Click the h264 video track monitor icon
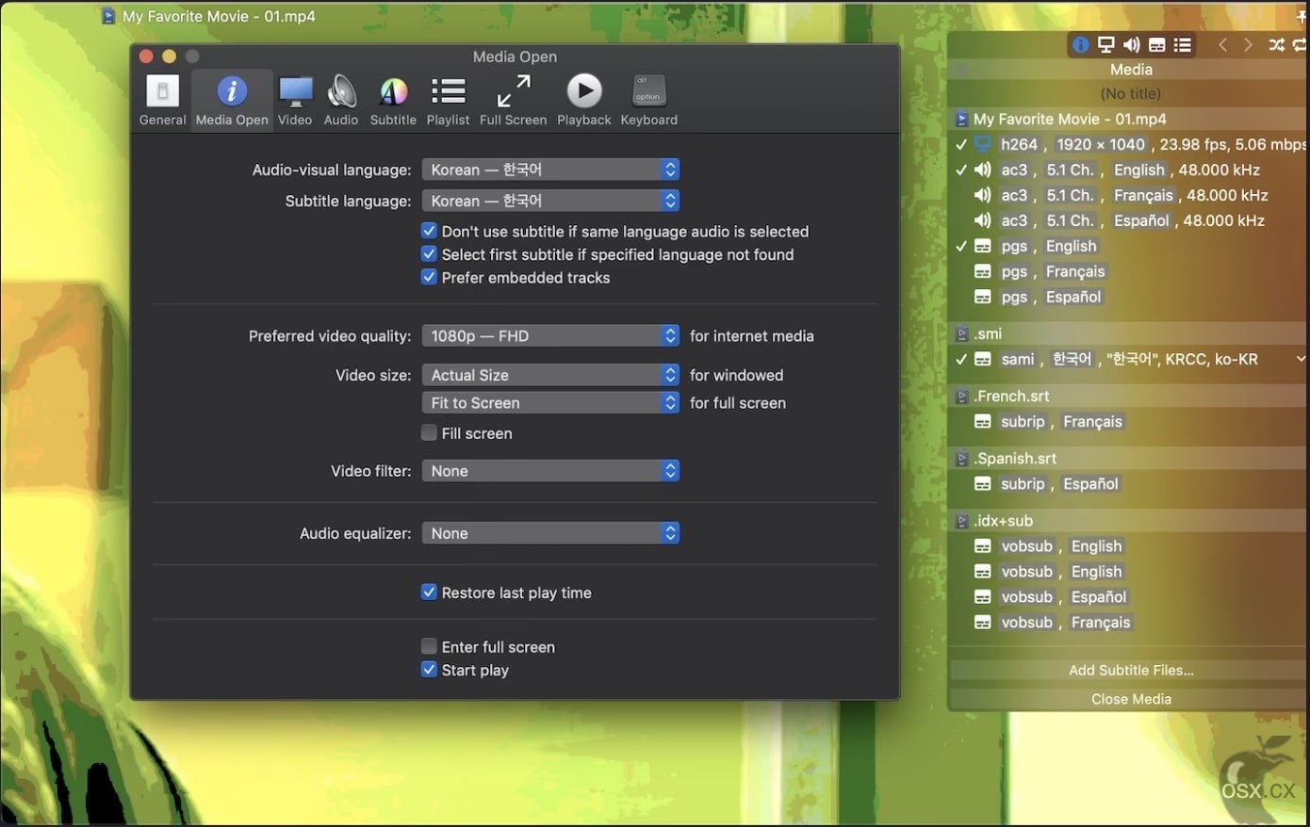This screenshot has width=1310, height=827. point(983,144)
